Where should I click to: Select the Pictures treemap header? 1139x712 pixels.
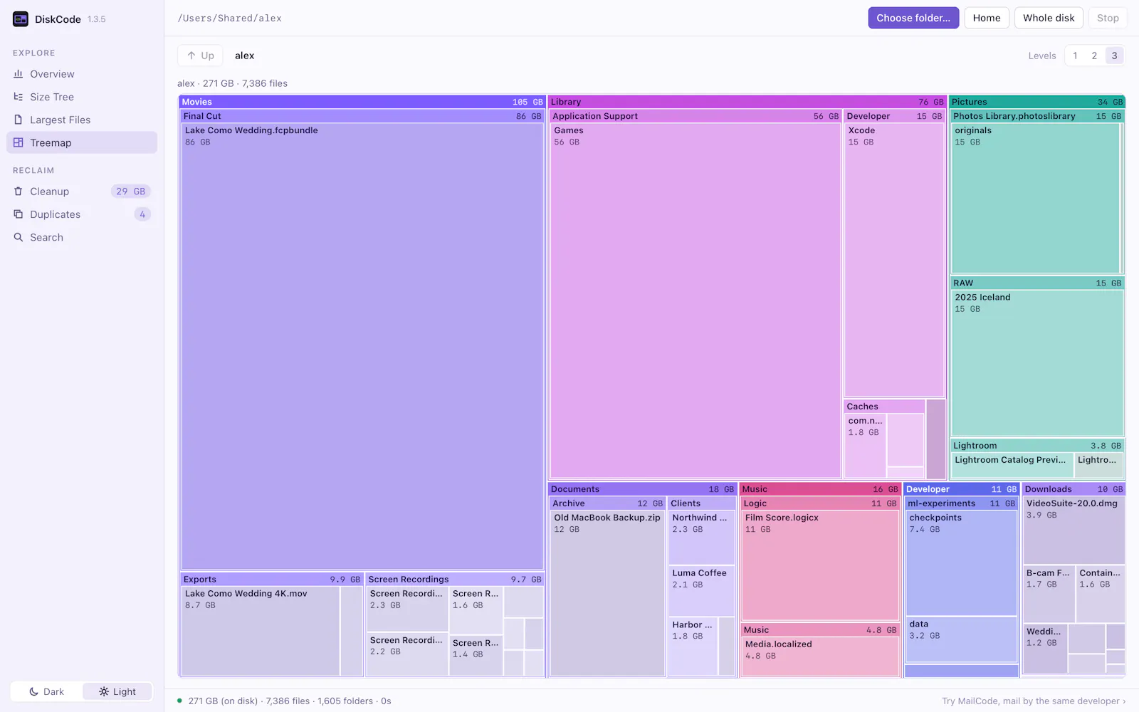coord(1036,102)
